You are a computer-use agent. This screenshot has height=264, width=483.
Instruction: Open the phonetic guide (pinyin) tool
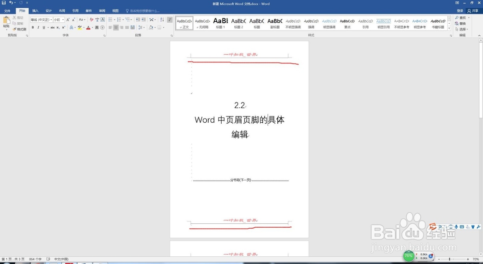(97, 20)
